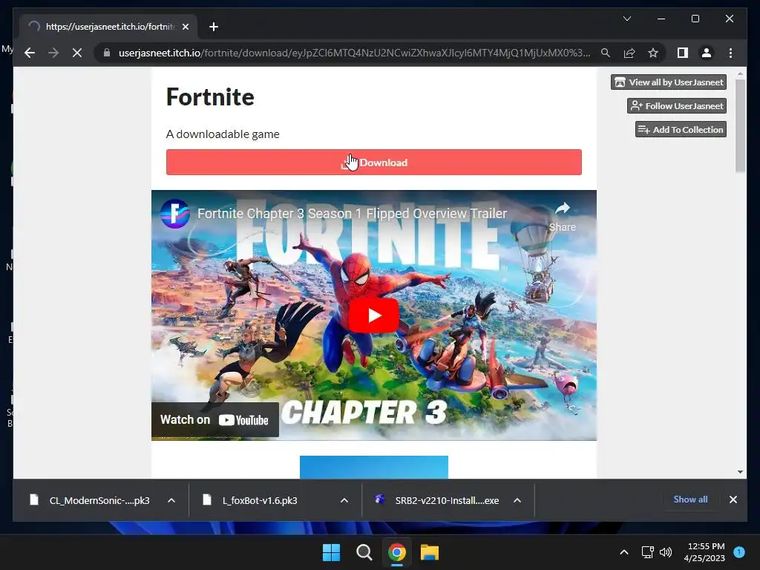The width and height of the screenshot is (760, 570).
Task: Open the Fortnite Chapter 3 trailer title
Action: 352,213
